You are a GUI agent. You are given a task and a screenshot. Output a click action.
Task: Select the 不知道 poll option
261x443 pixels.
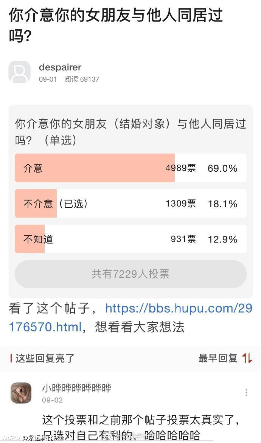pos(130,239)
